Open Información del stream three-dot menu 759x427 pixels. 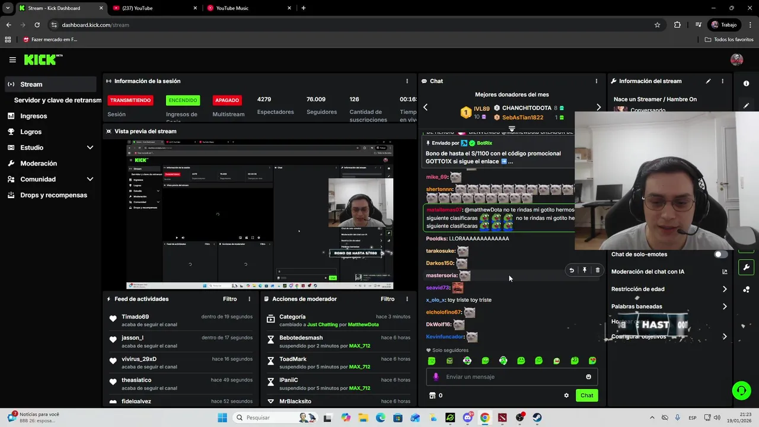click(x=722, y=81)
